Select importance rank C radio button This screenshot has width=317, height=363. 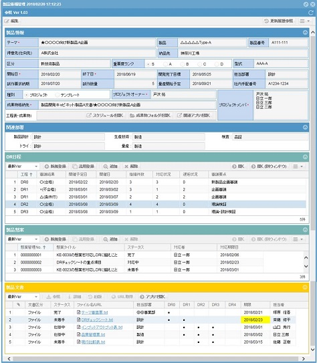pos(199,64)
